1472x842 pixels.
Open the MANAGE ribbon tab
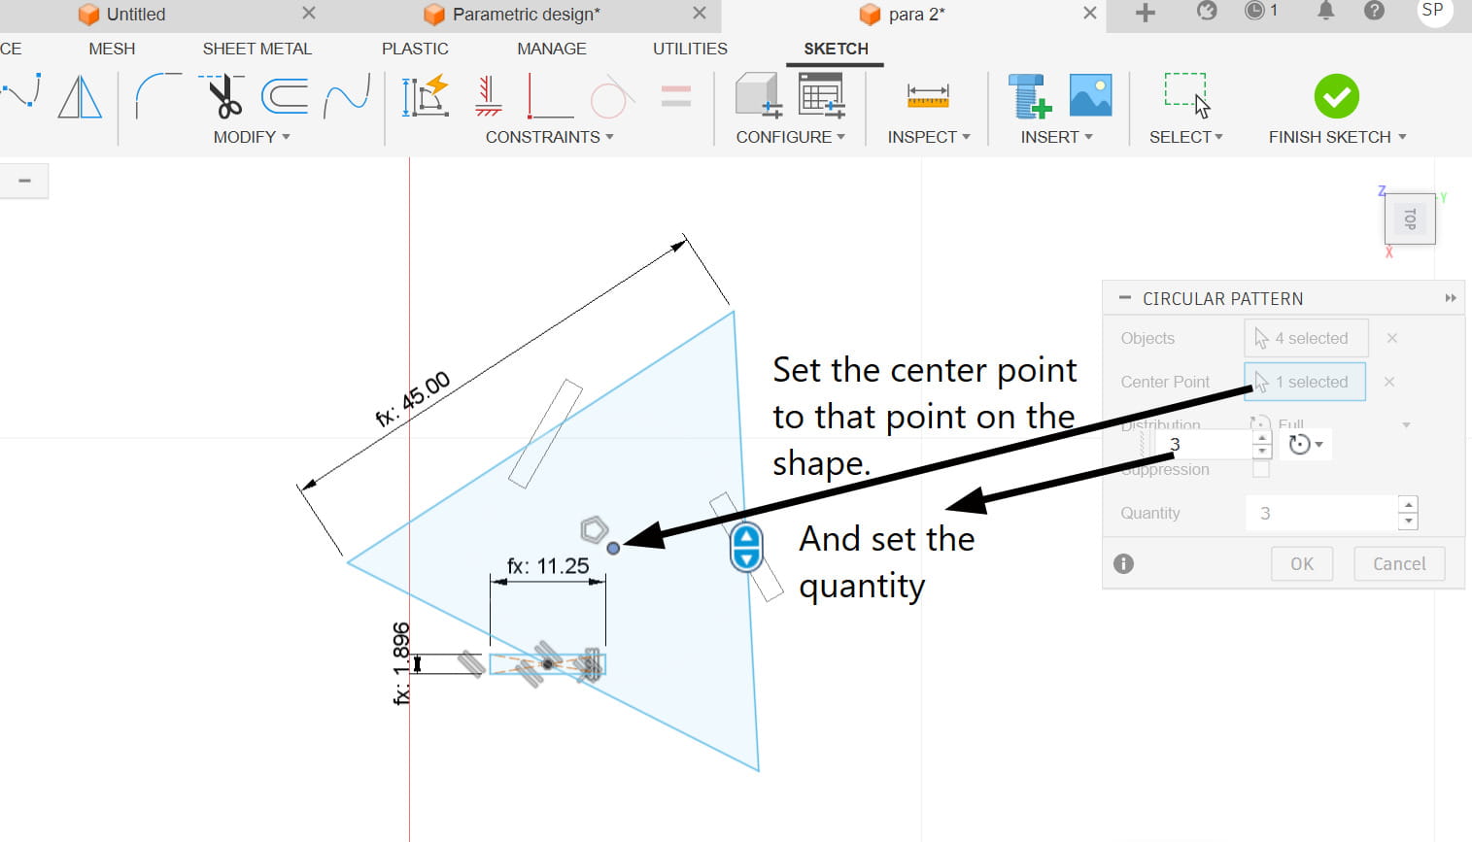552,49
